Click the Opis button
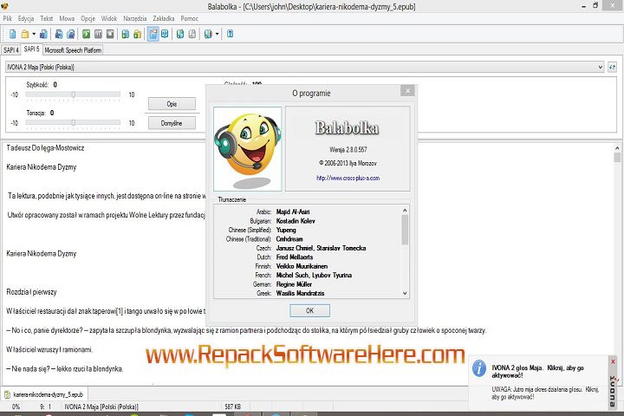 click(x=172, y=104)
